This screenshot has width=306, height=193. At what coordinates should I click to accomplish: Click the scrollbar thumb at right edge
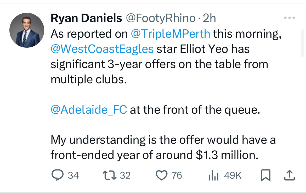(303, 43)
